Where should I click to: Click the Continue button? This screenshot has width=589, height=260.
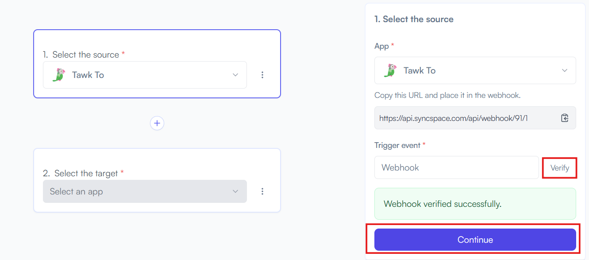[475, 240]
